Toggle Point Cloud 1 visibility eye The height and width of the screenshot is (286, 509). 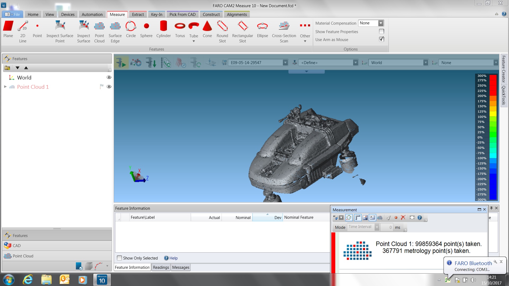[x=109, y=87]
